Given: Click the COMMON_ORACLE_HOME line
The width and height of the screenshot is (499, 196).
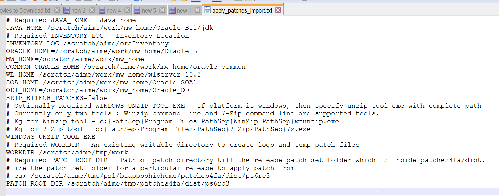Looking at the screenshot, I should [126, 67].
